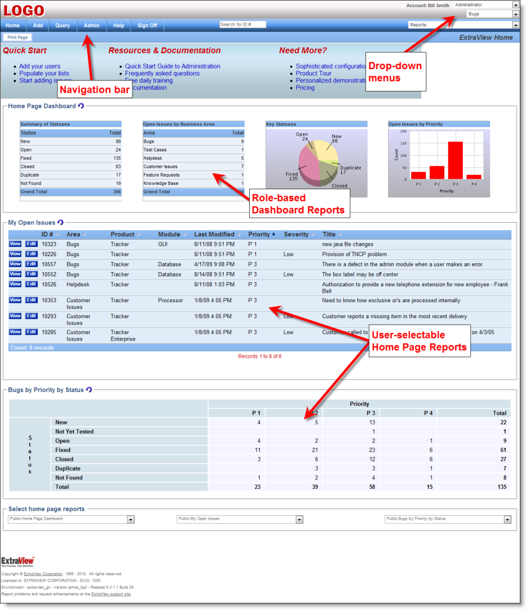Select Sign Off from the navigation bar

click(x=147, y=25)
